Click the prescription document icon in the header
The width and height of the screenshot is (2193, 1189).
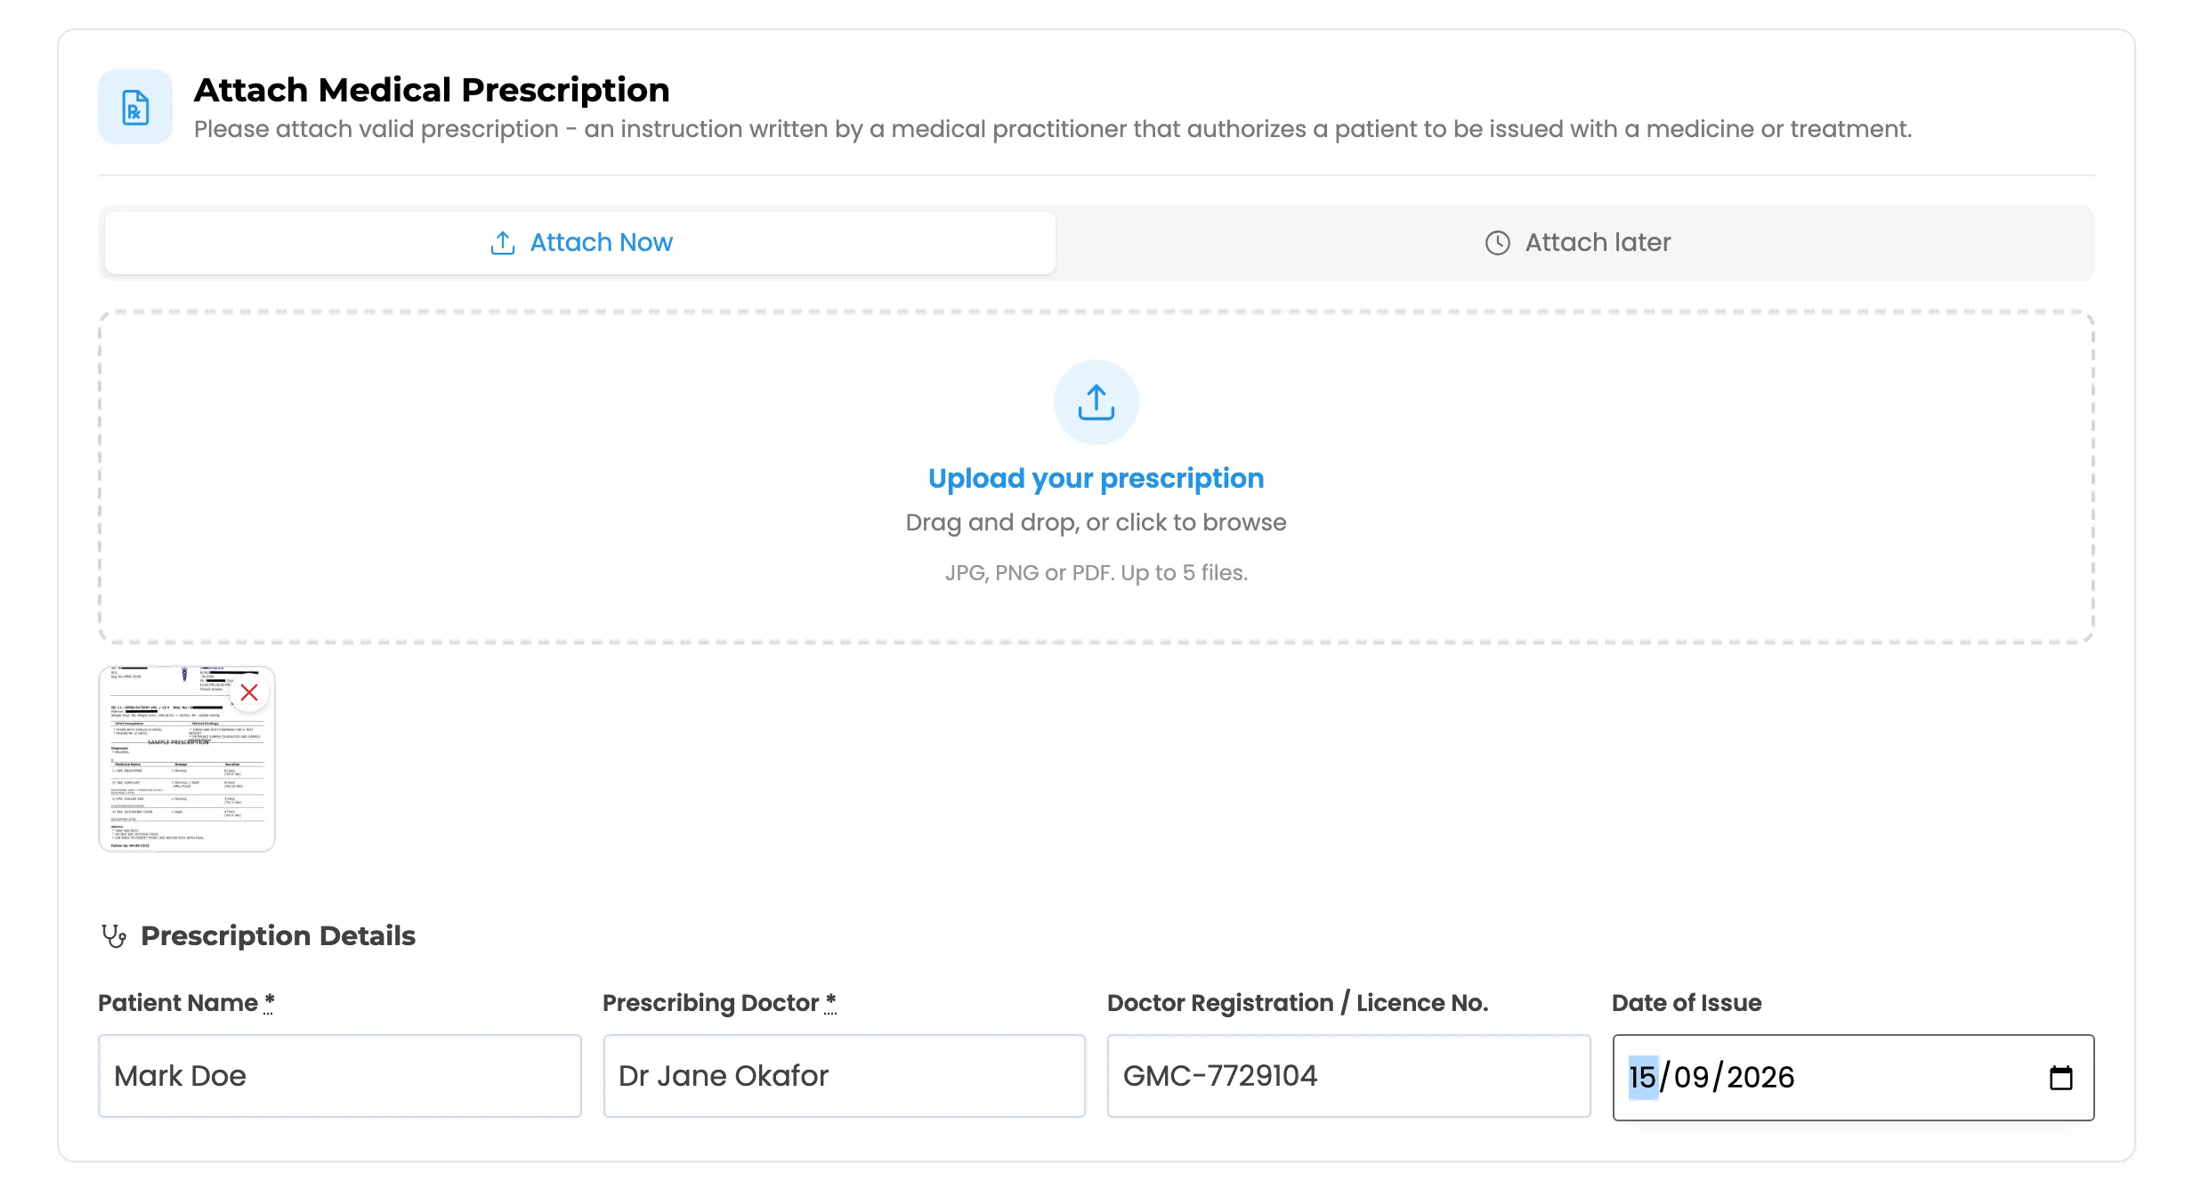[x=135, y=108]
